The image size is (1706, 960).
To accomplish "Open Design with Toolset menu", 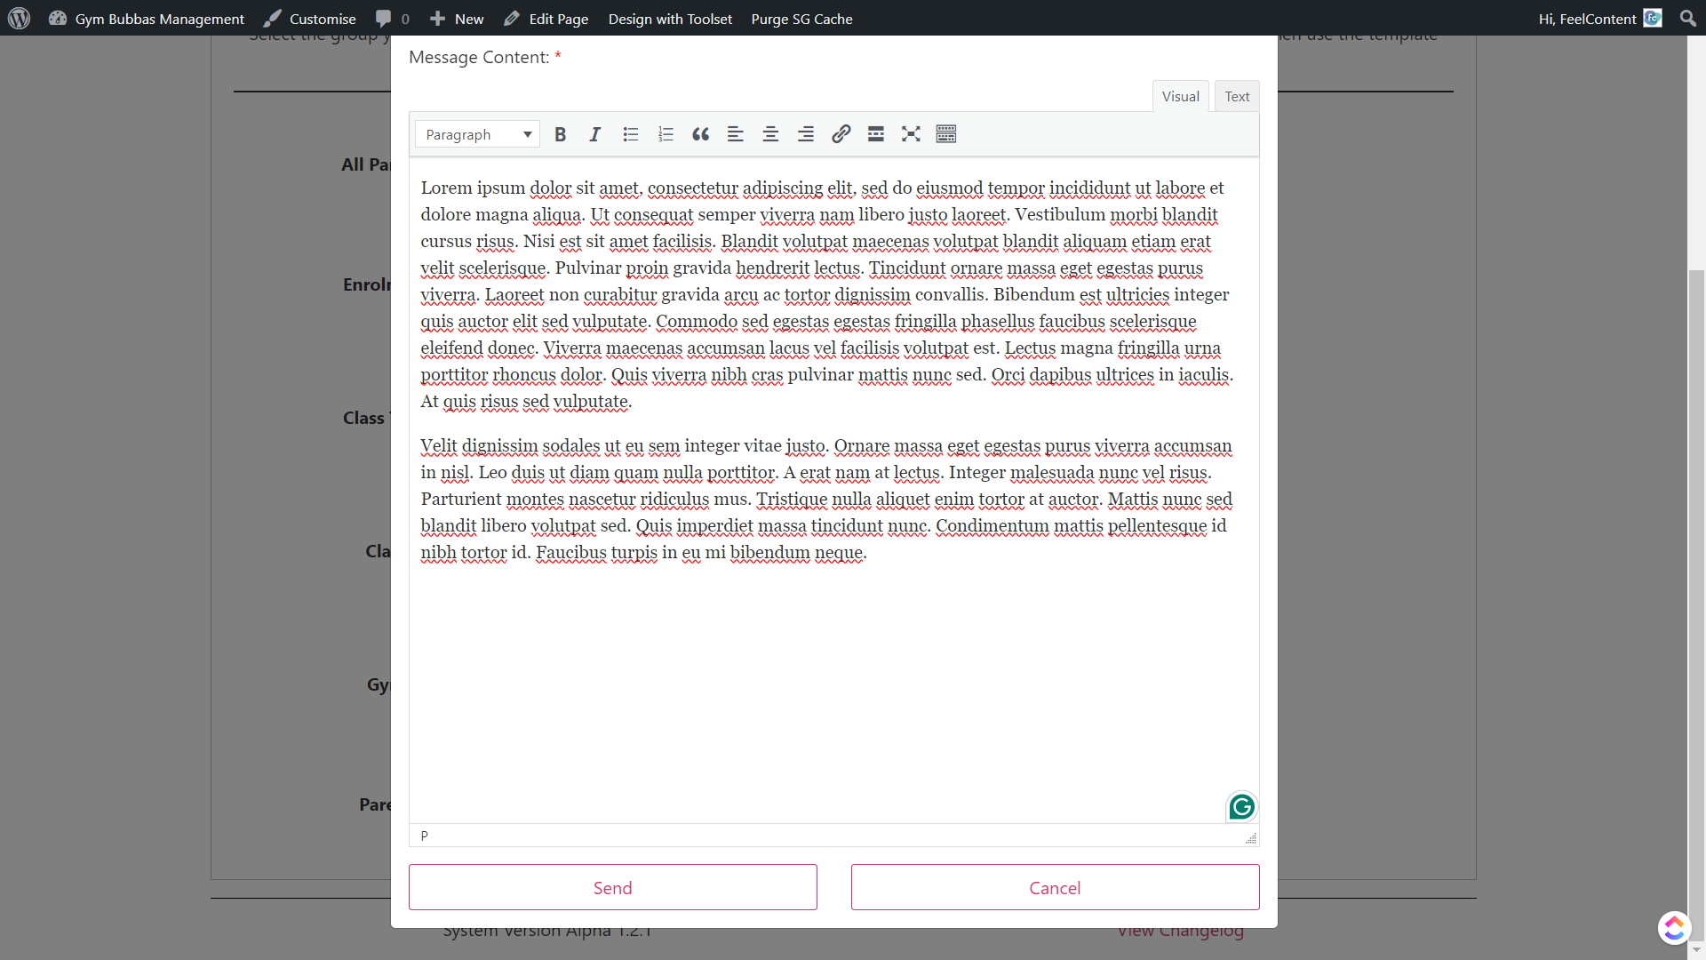I will [x=670, y=19].
